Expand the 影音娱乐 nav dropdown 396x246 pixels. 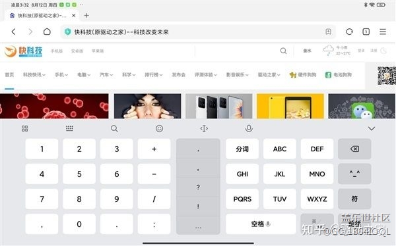pos(237,75)
